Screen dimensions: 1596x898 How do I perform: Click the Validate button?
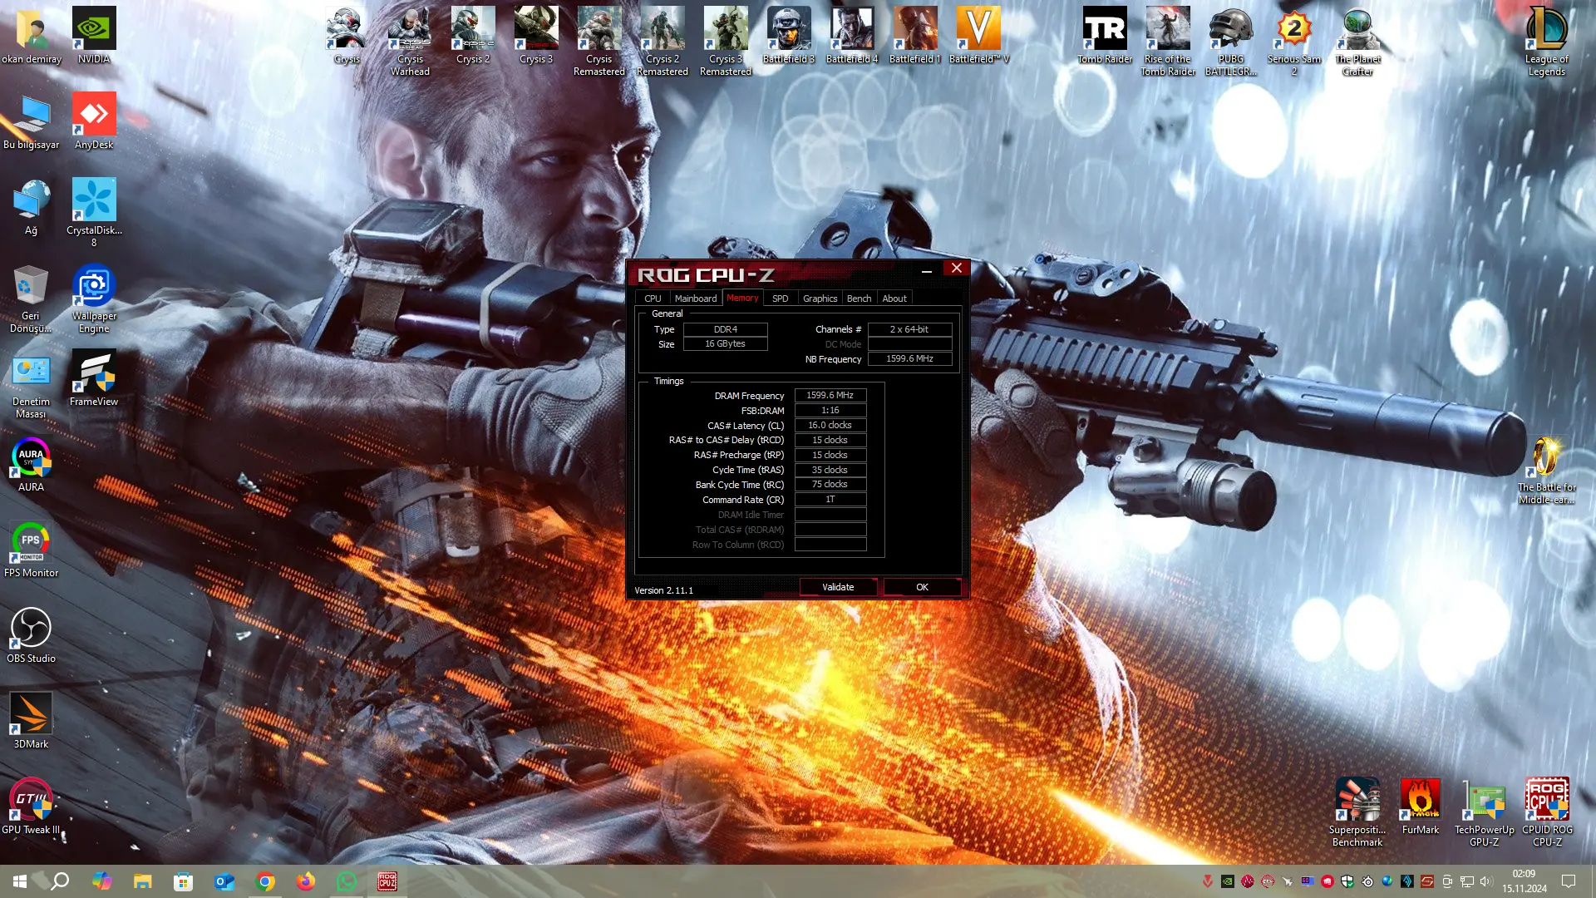coord(838,587)
